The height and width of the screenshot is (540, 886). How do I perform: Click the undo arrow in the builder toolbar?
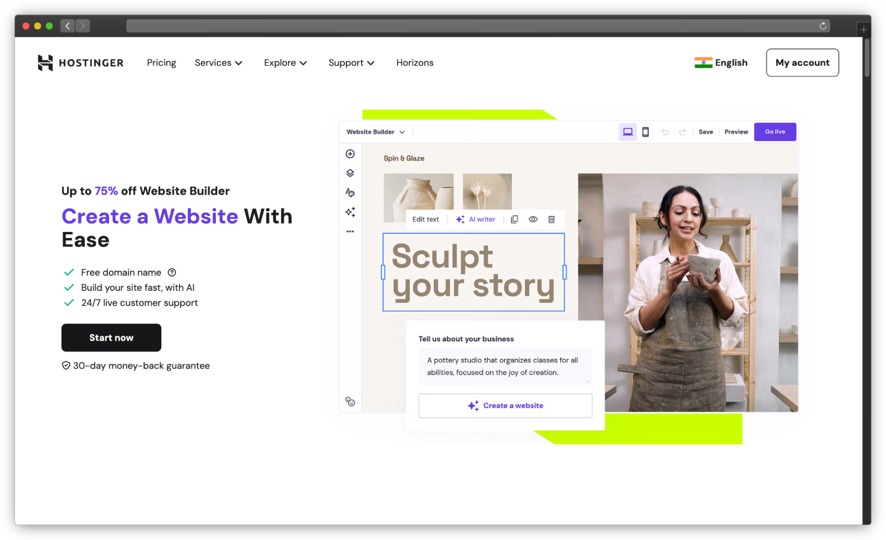[665, 132]
